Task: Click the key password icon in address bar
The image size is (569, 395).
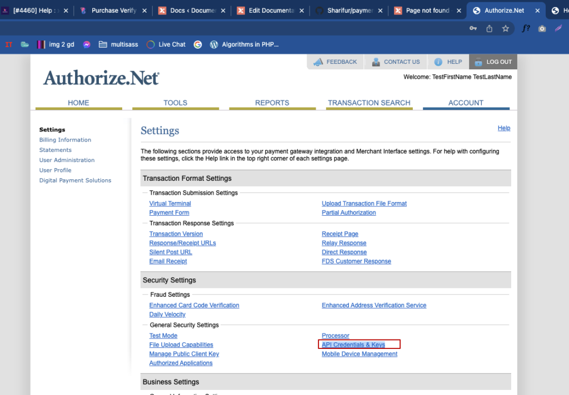Action: point(473,28)
